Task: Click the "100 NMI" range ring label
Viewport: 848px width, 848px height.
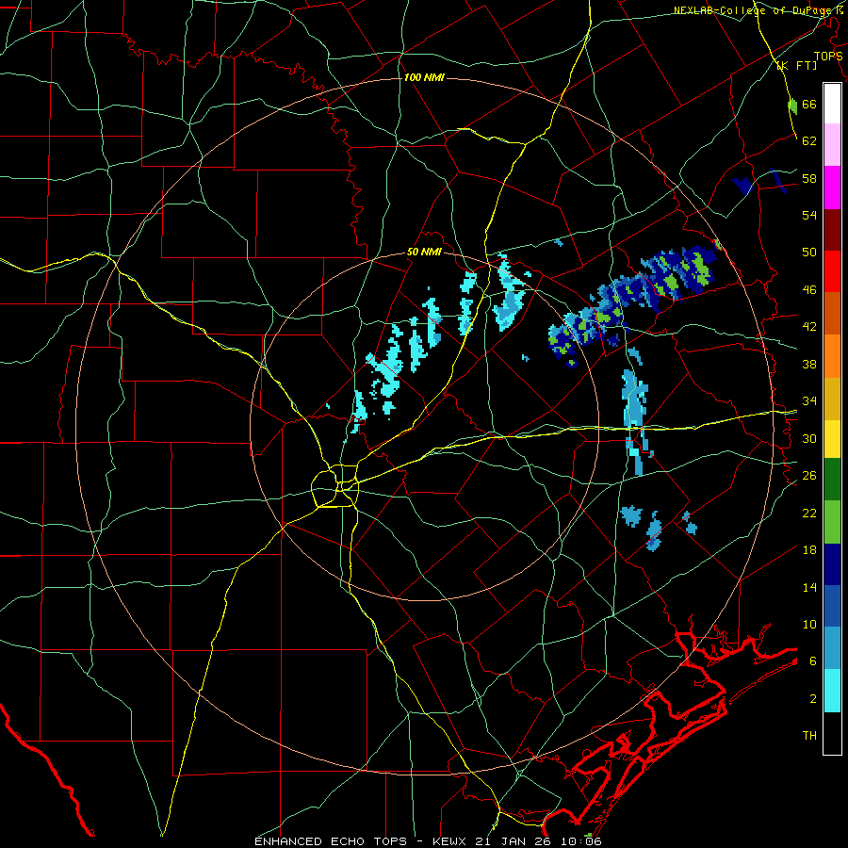Action: pos(424,77)
